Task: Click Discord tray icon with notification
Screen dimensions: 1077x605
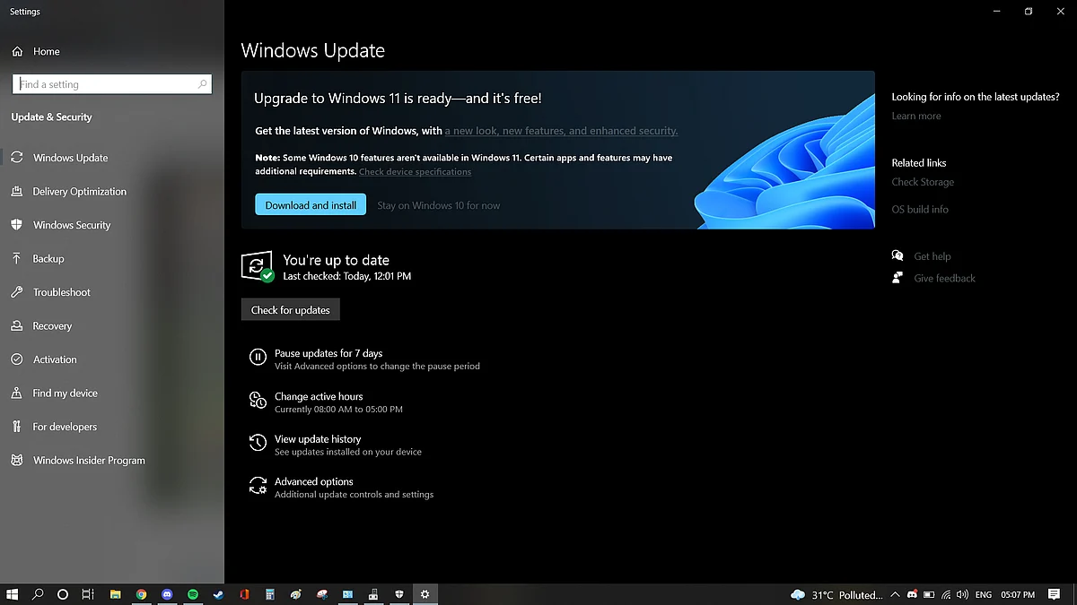Action: [913, 595]
